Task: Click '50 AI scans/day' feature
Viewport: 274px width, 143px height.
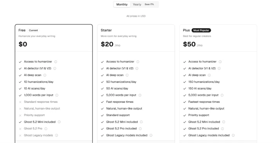Action: [x=117, y=88]
